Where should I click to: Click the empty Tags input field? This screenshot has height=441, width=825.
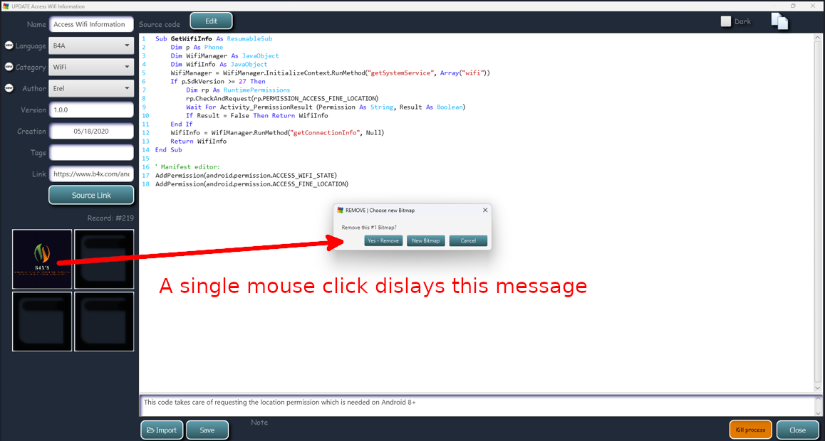coord(91,153)
